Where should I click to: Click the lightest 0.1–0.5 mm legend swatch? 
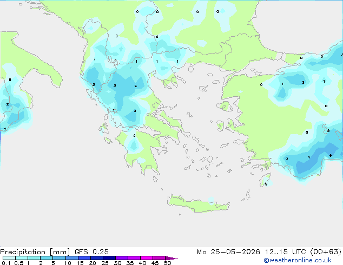click(9, 258)
